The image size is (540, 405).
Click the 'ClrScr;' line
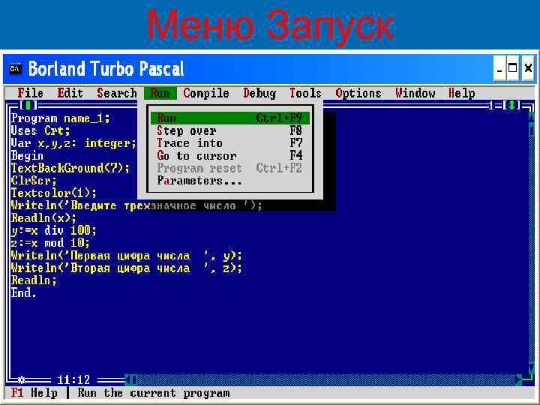[34, 181]
